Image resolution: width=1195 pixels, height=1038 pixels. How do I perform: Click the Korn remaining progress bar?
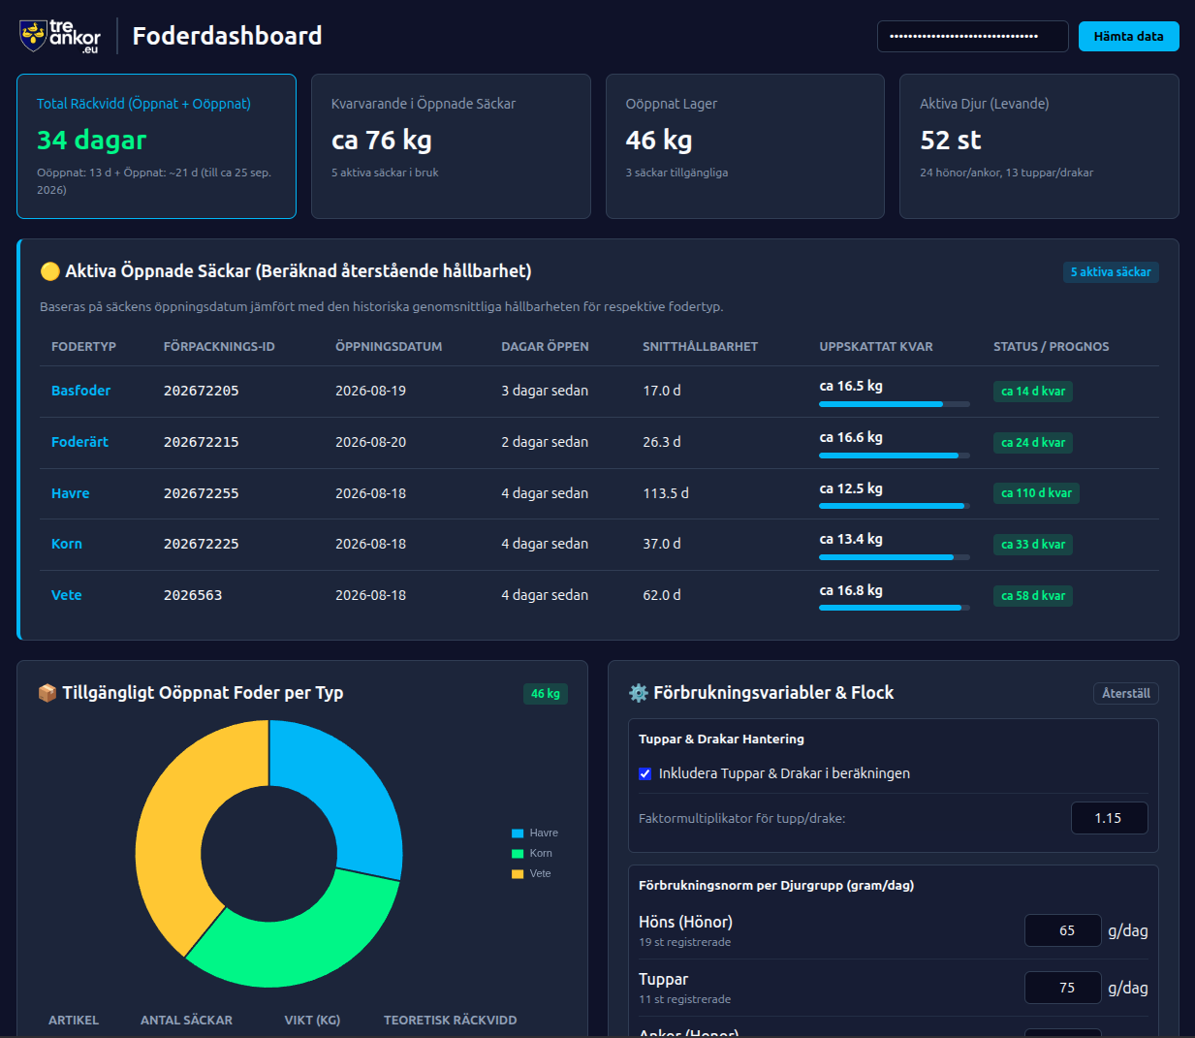point(895,557)
